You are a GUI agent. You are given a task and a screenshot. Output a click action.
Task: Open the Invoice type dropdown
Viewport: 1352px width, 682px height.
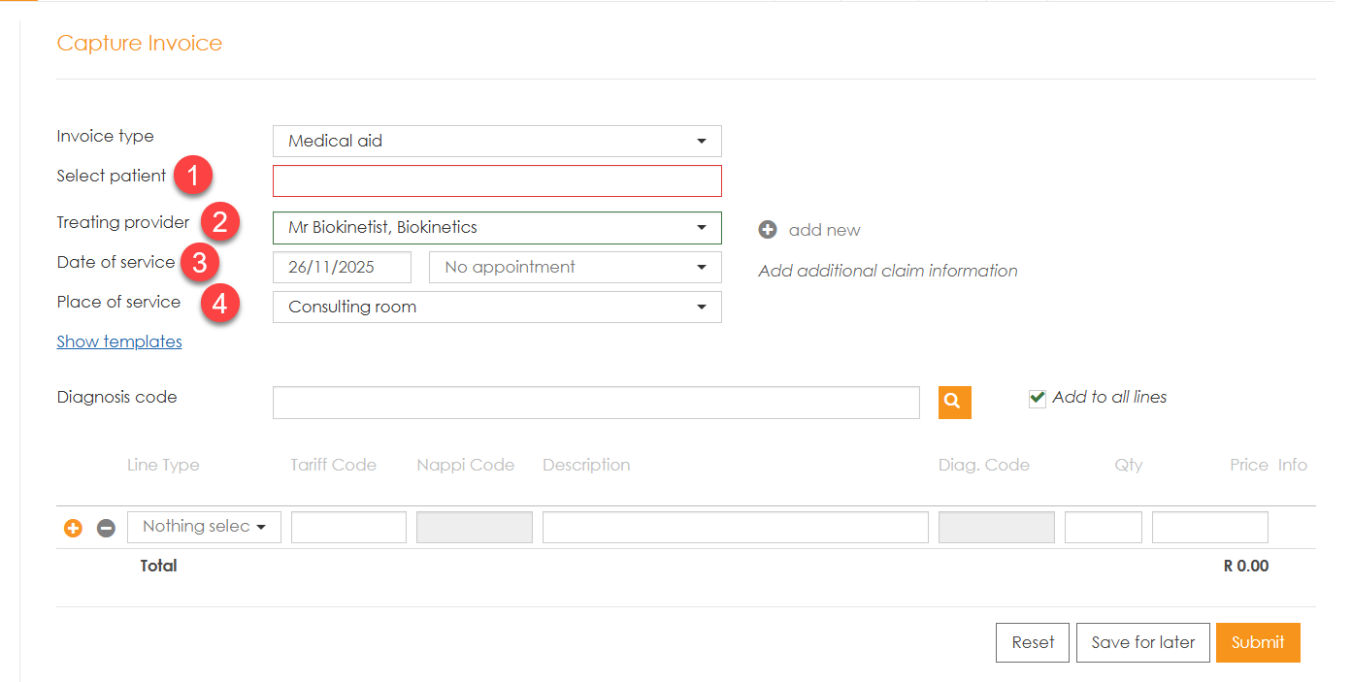click(497, 141)
